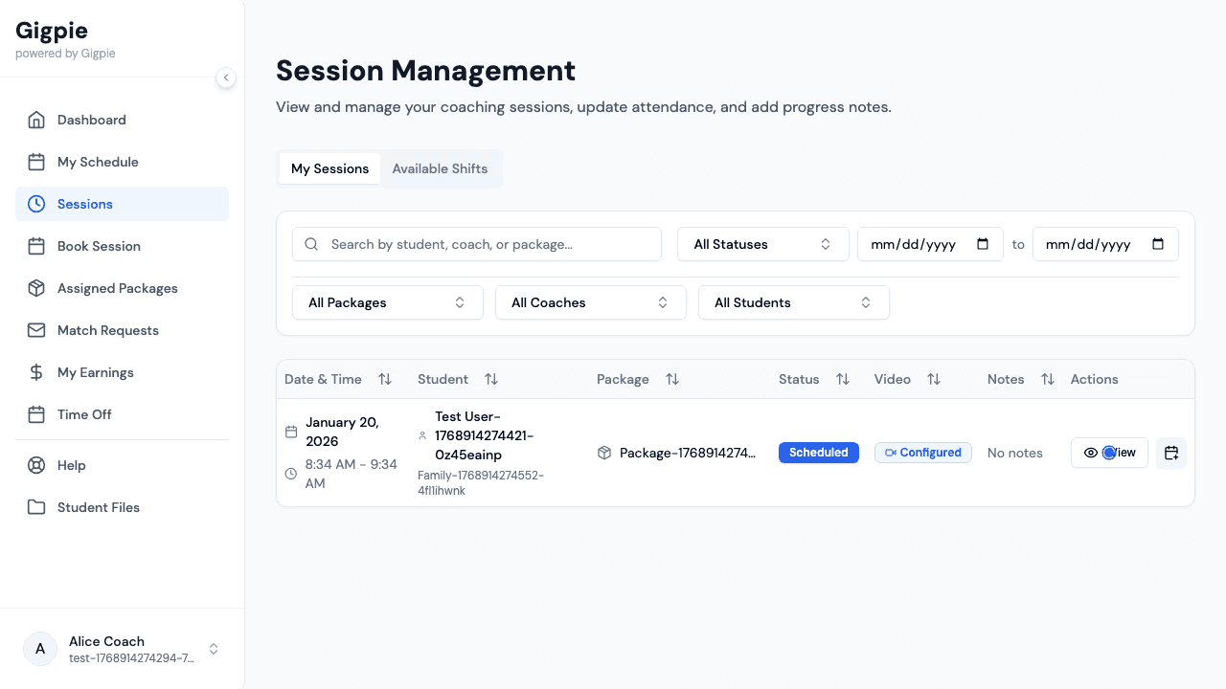
Task: Open the reschedule calendar icon in Actions
Action: coord(1170,453)
